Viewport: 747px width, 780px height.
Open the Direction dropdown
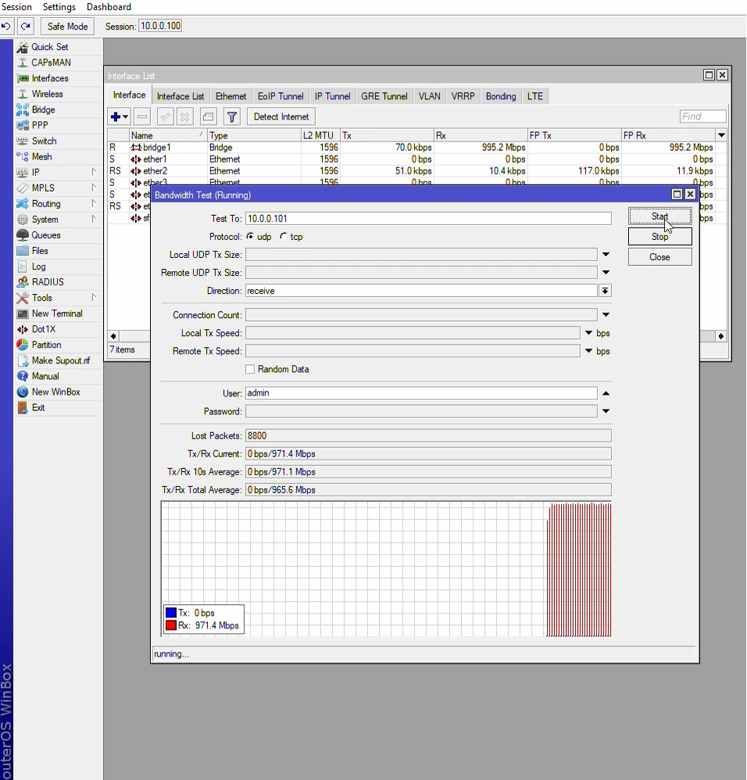point(605,290)
